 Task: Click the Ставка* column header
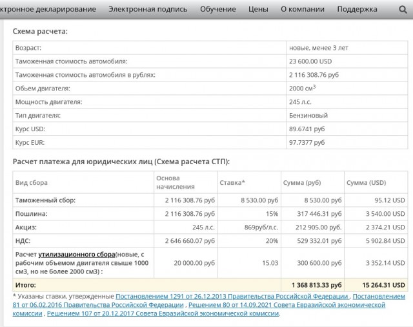click(x=232, y=182)
